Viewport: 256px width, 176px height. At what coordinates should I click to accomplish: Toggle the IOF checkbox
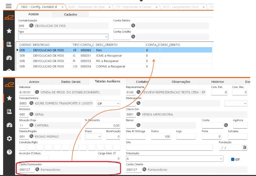coord(232,159)
